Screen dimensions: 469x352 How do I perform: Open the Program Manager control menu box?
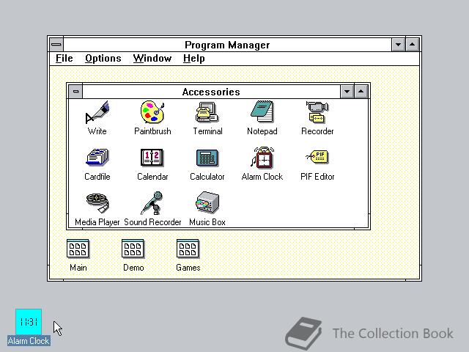pos(56,45)
